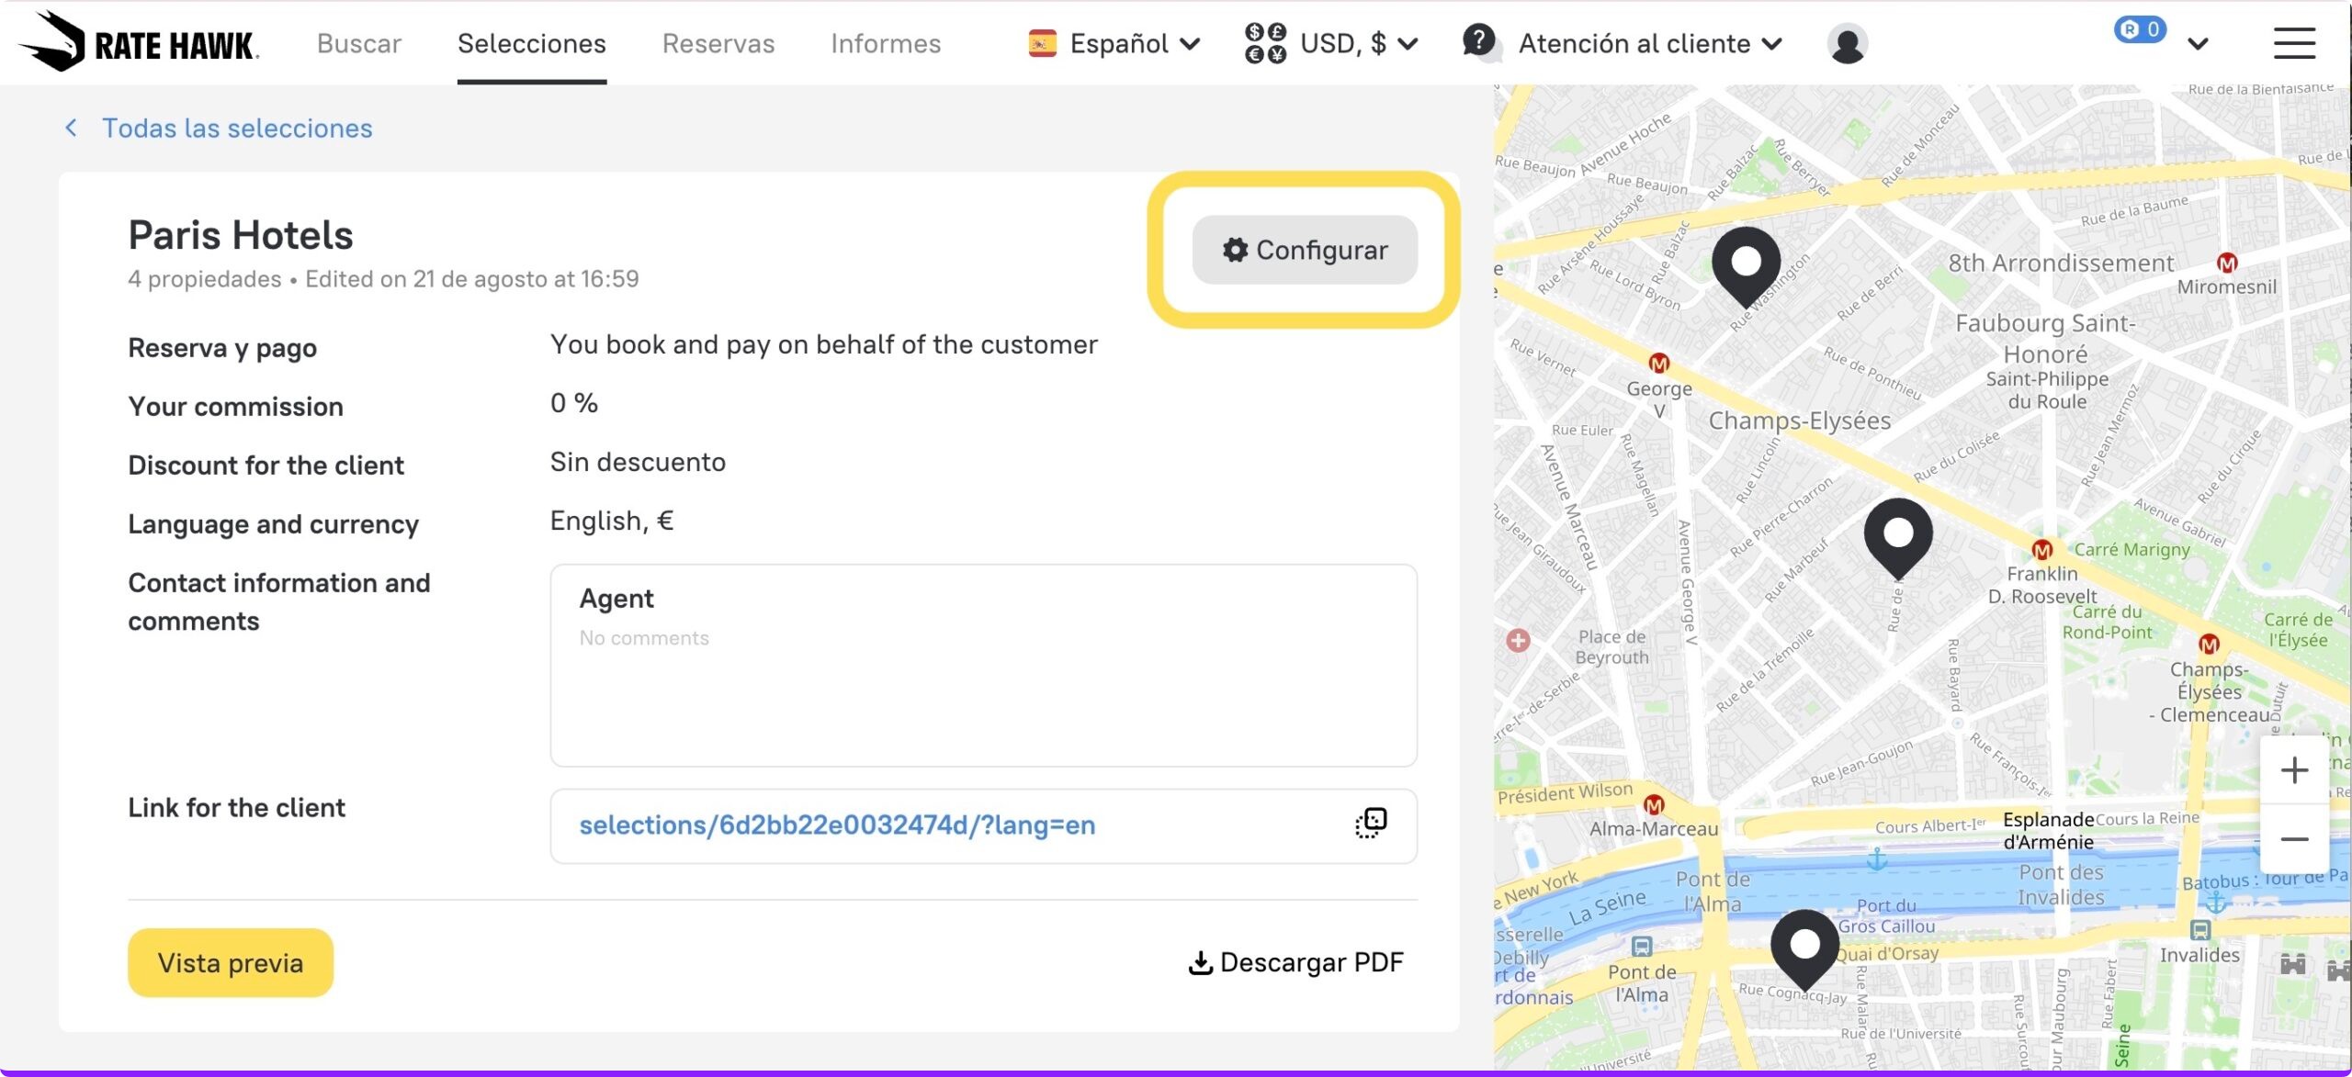
Task: Switch to the Reservas tab
Action: [x=718, y=43]
